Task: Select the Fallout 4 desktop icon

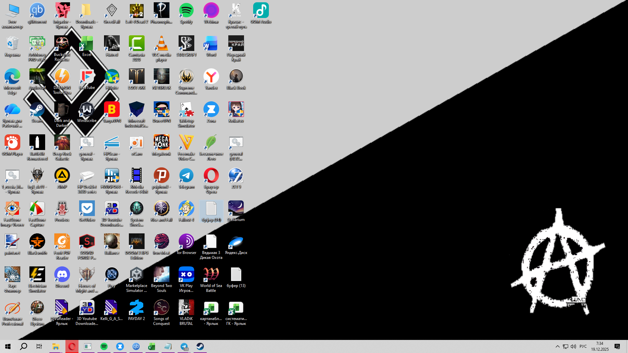Action: click(x=186, y=209)
